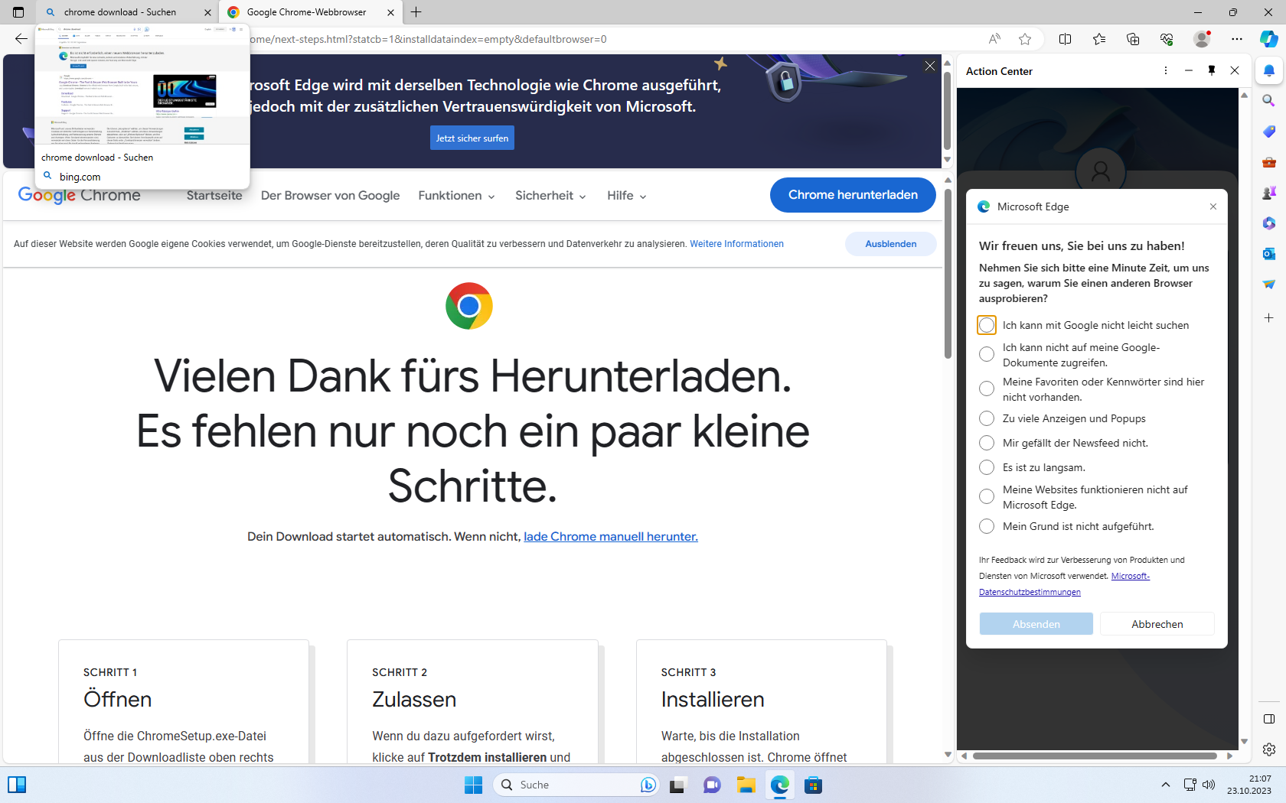Open Action Center more options menu
The image size is (1286, 803).
pos(1166,70)
